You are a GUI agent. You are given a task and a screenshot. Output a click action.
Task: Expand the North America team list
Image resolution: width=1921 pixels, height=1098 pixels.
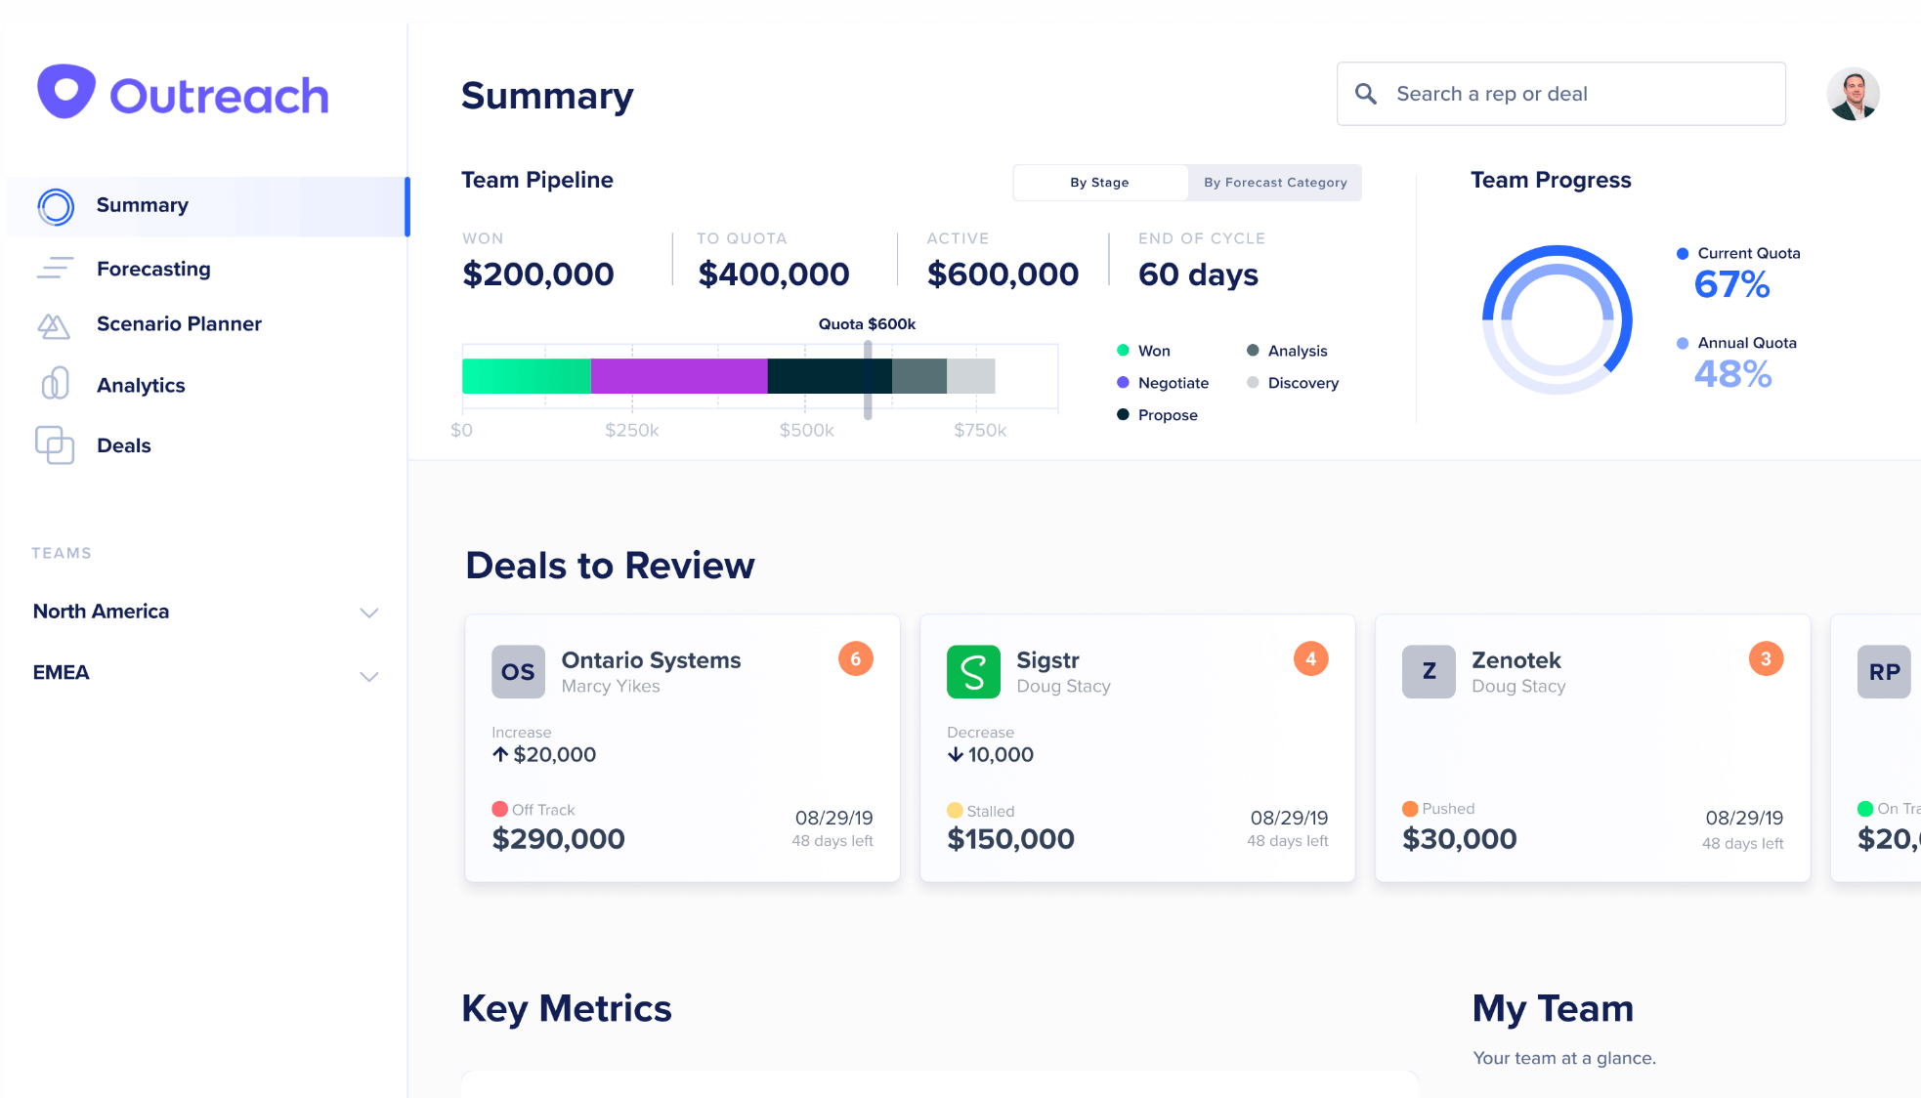369,612
